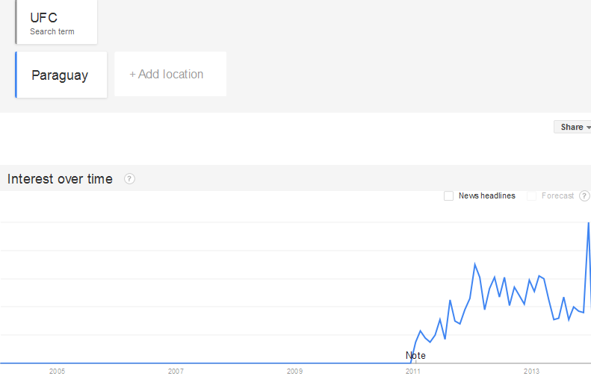The height and width of the screenshot is (379, 591).
Task: Click the 2011 time axis label
Action: (x=412, y=372)
